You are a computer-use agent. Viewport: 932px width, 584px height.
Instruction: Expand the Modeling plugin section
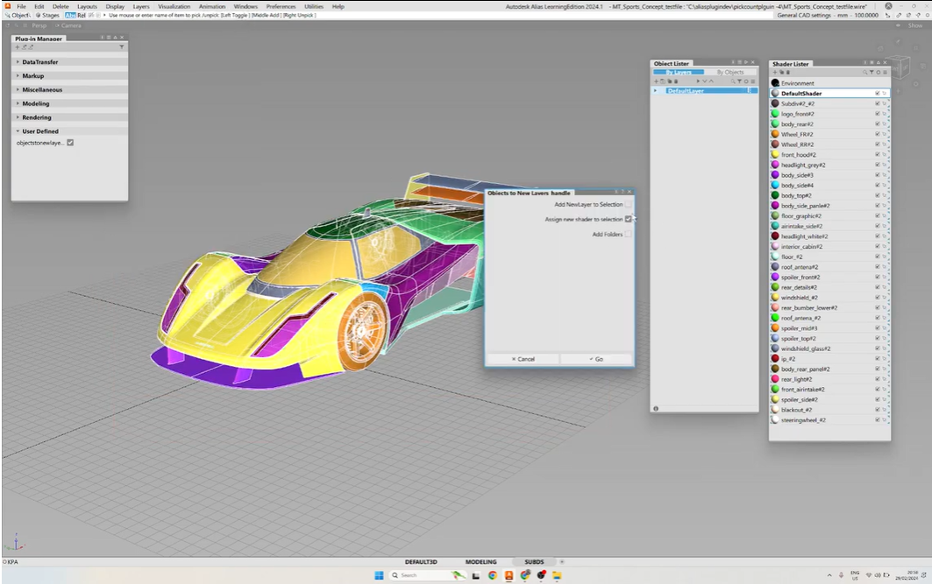point(18,103)
